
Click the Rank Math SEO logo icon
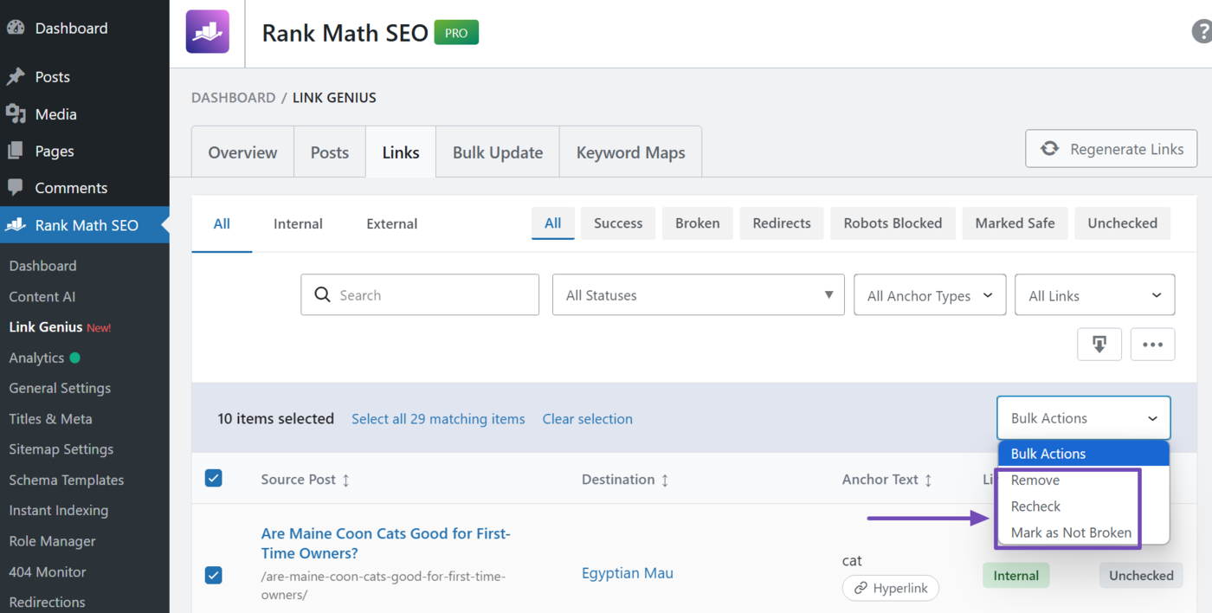[208, 32]
